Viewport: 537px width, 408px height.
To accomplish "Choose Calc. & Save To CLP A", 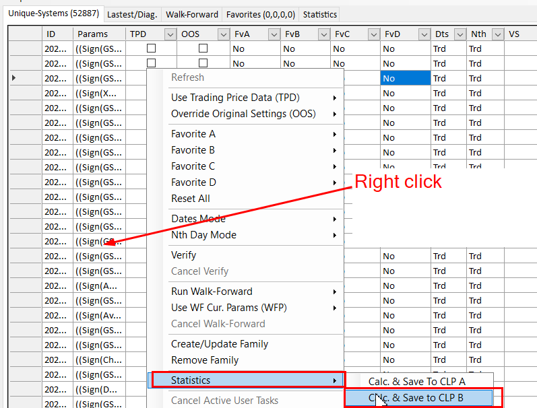I will click(416, 382).
